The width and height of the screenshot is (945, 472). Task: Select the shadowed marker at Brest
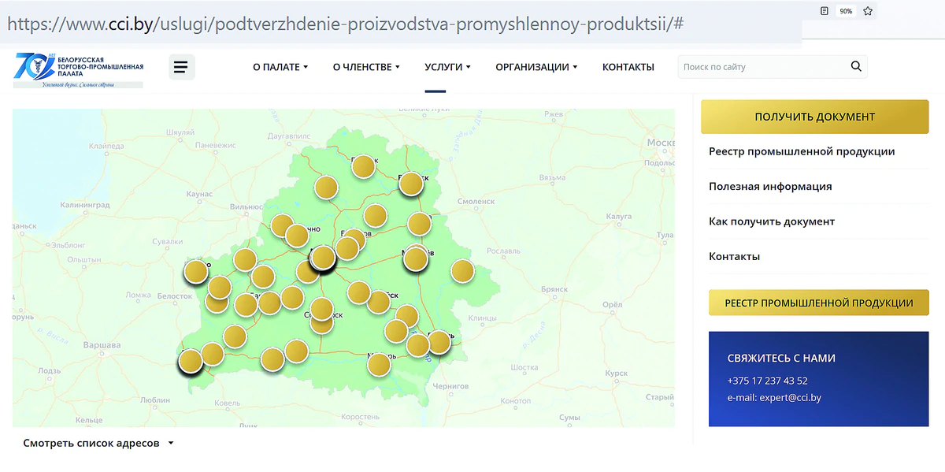(x=191, y=362)
